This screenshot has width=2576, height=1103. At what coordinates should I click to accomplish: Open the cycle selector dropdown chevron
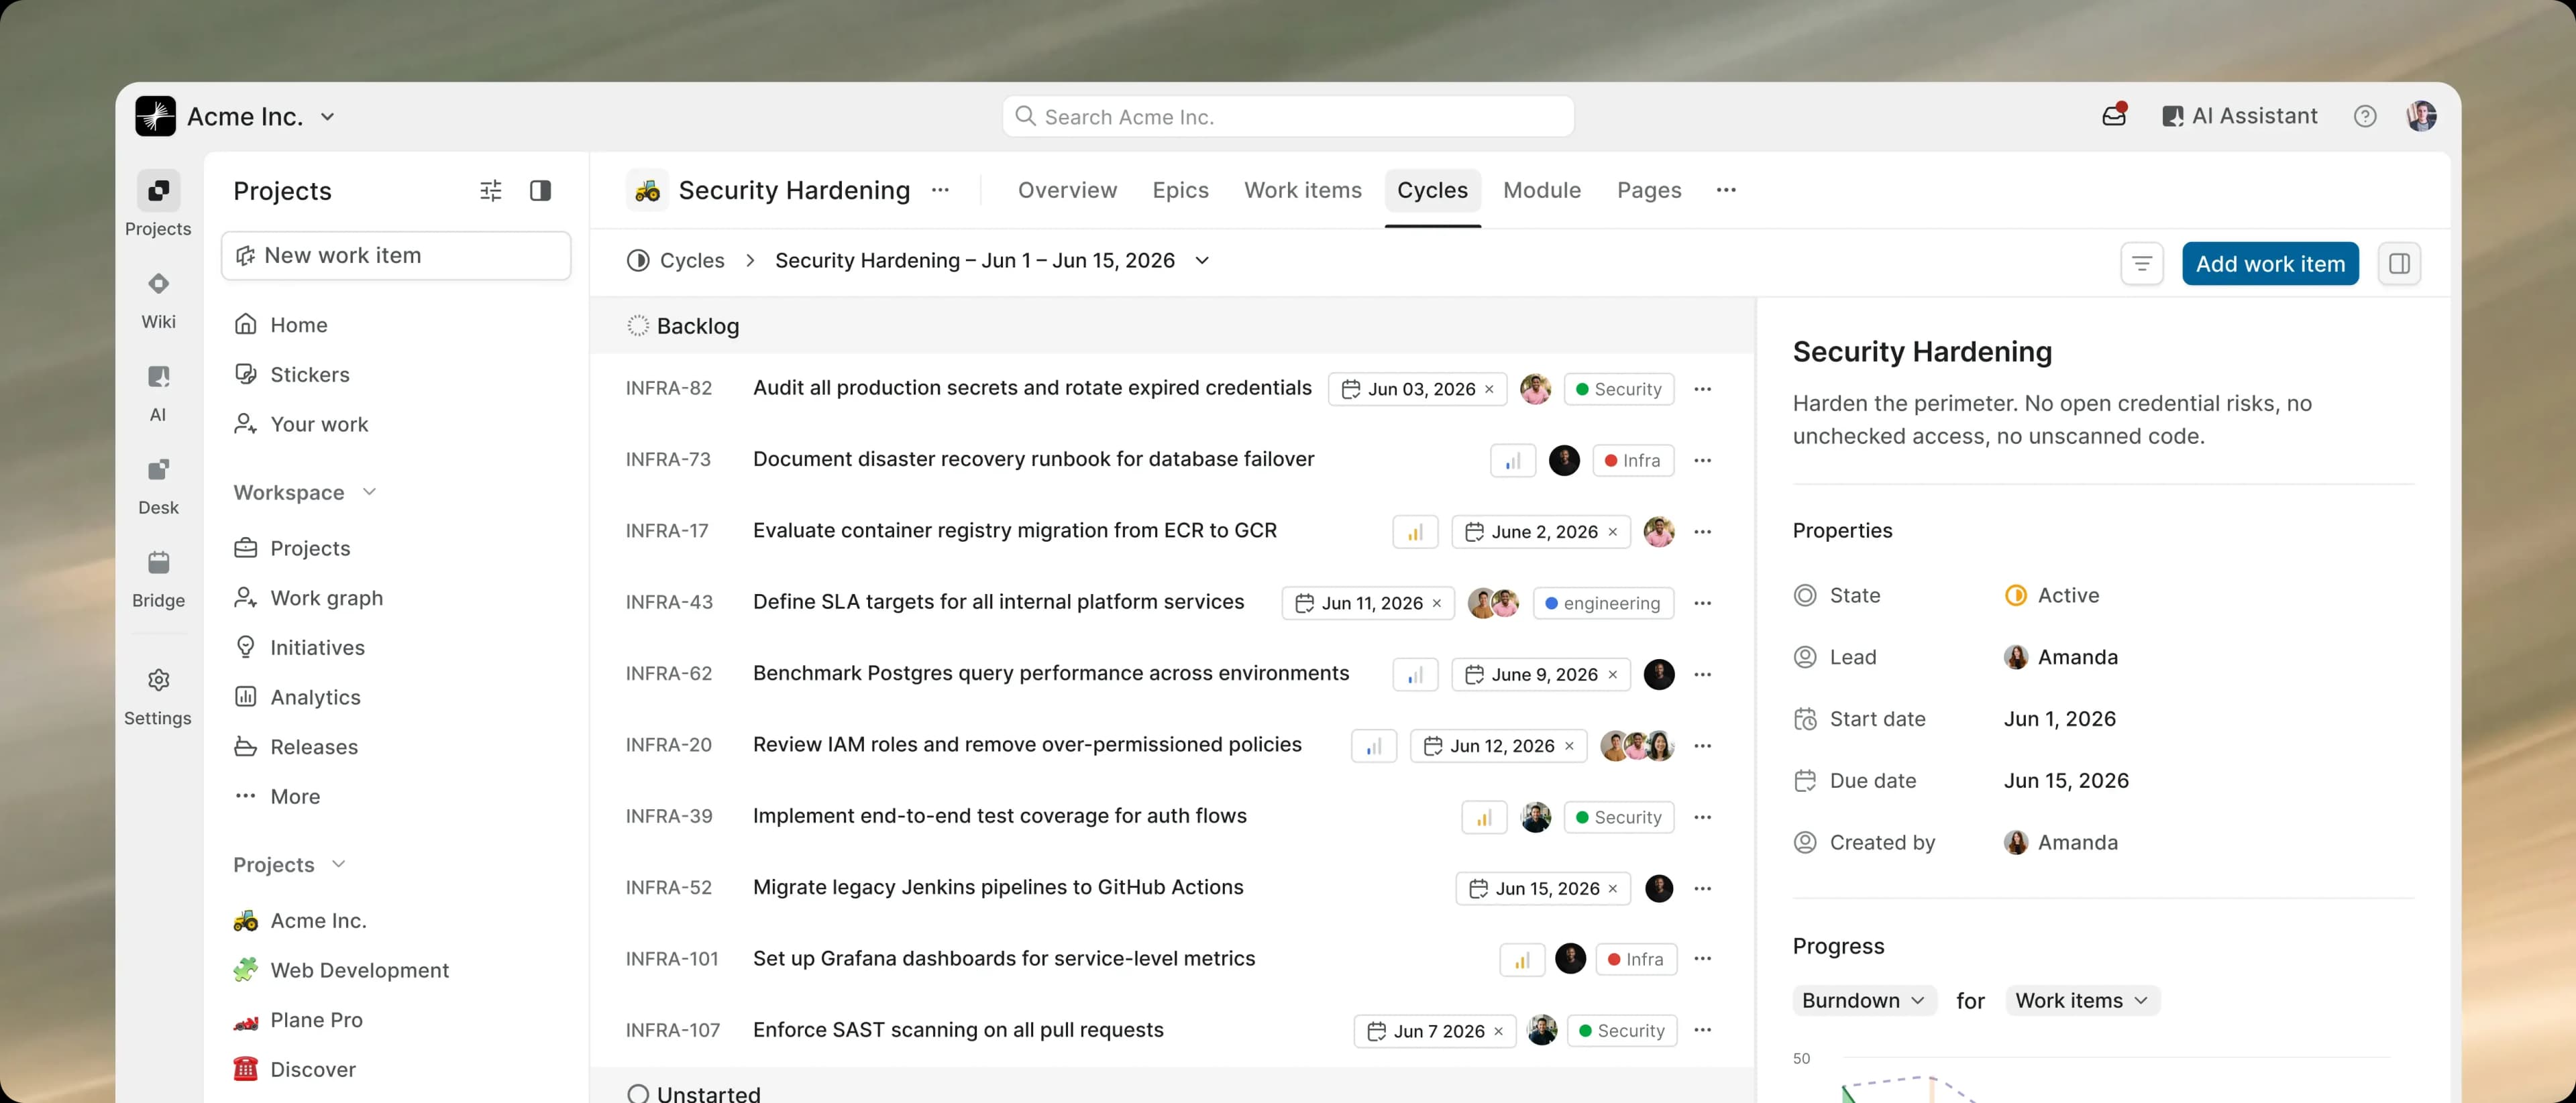[x=1202, y=261]
